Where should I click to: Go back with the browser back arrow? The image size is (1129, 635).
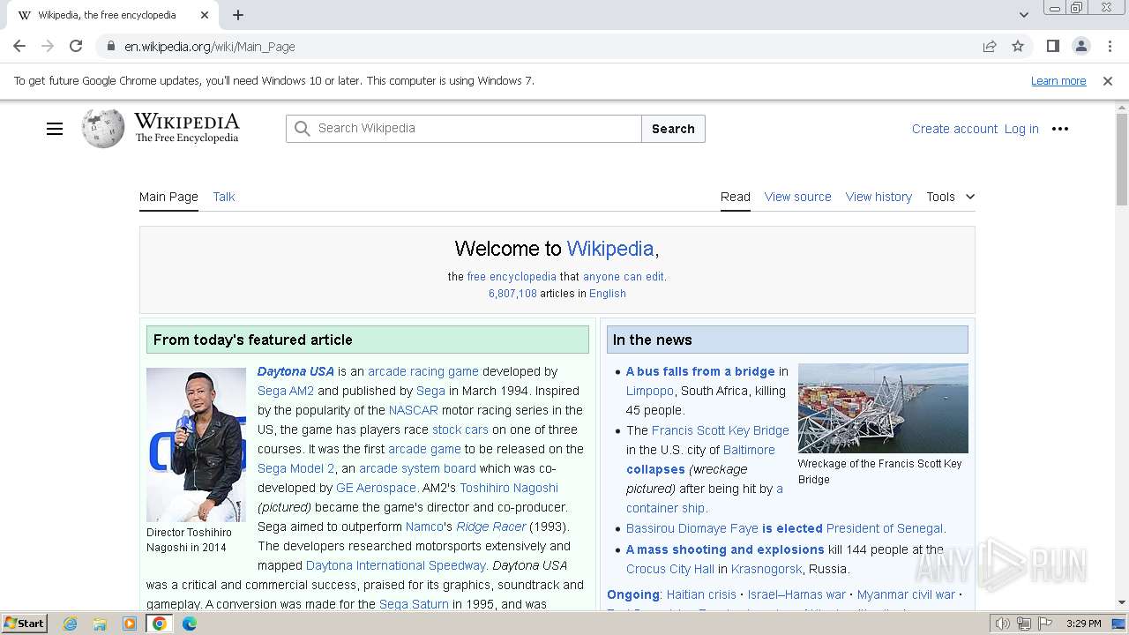click(19, 46)
